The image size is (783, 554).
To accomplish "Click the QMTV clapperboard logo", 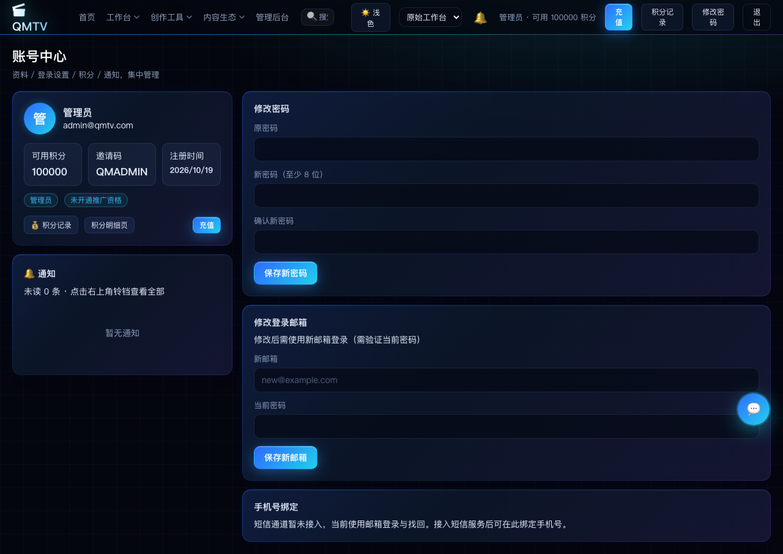I will pyautogui.click(x=29, y=17).
